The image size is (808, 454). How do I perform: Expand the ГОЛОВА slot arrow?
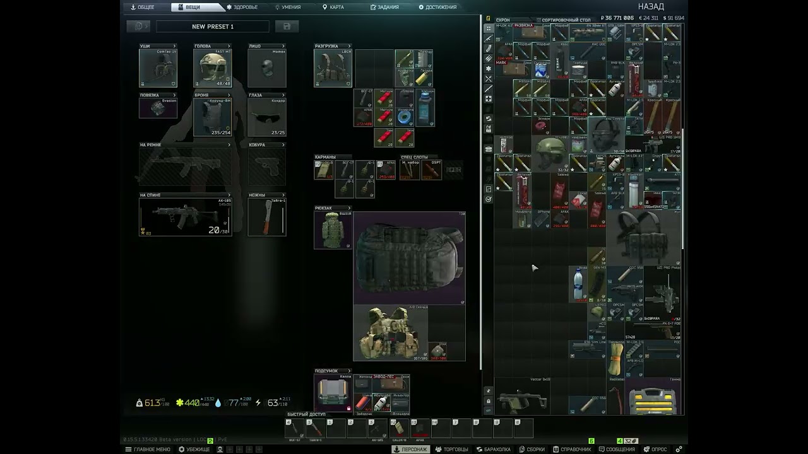(x=229, y=46)
